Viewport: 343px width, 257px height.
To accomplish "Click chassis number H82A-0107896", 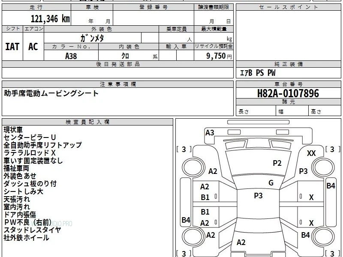I will tap(288, 93).
